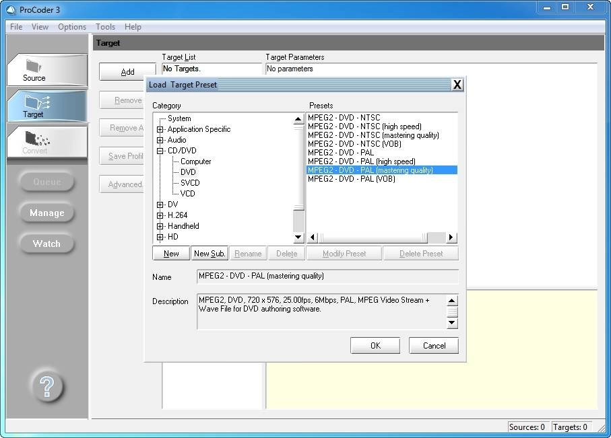Select preset MPEG2 - DVD - PAL (high speed)

pos(362,161)
